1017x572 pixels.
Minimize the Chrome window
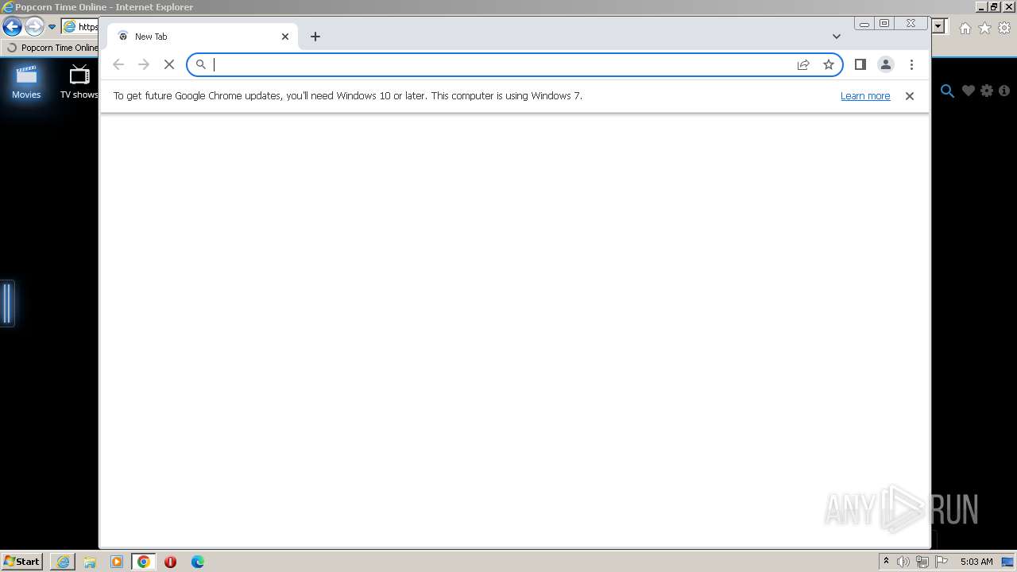tap(864, 24)
